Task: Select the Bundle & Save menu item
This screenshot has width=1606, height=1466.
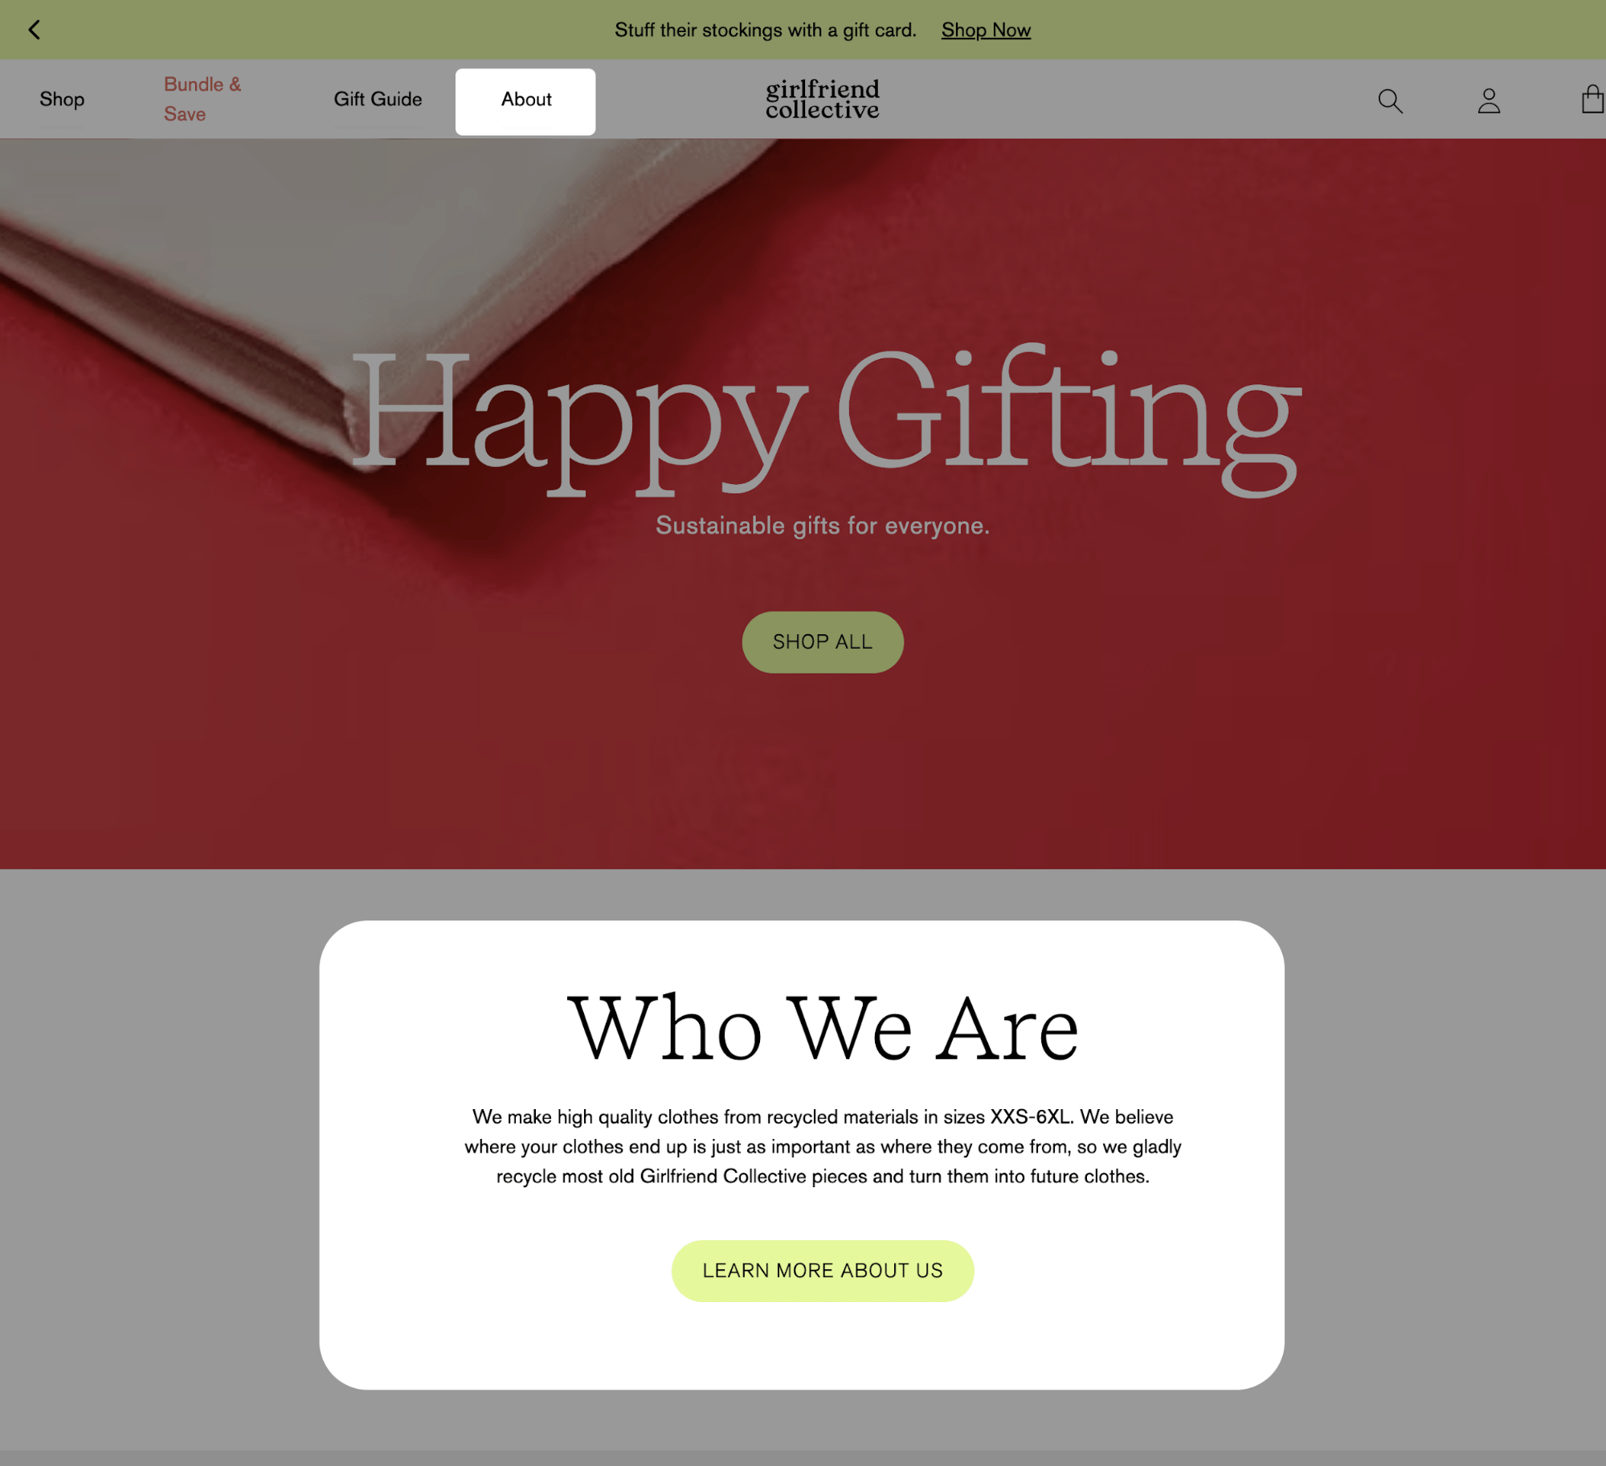Action: pyautogui.click(x=202, y=98)
